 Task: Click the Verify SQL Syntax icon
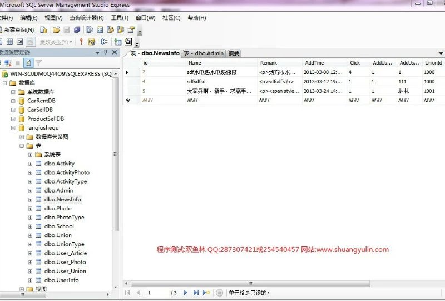tap(91, 42)
